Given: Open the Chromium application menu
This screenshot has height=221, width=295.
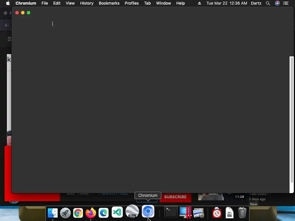Looking at the screenshot, I should [26, 3].
